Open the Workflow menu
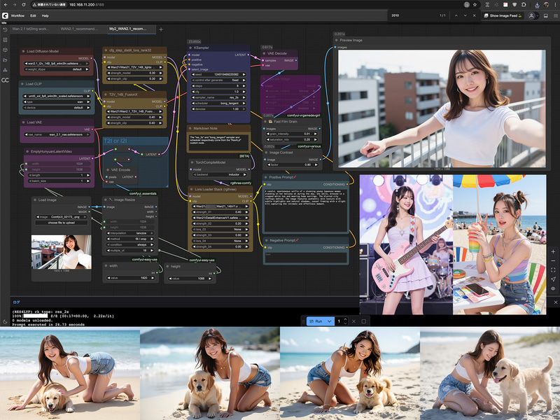 tap(18, 15)
